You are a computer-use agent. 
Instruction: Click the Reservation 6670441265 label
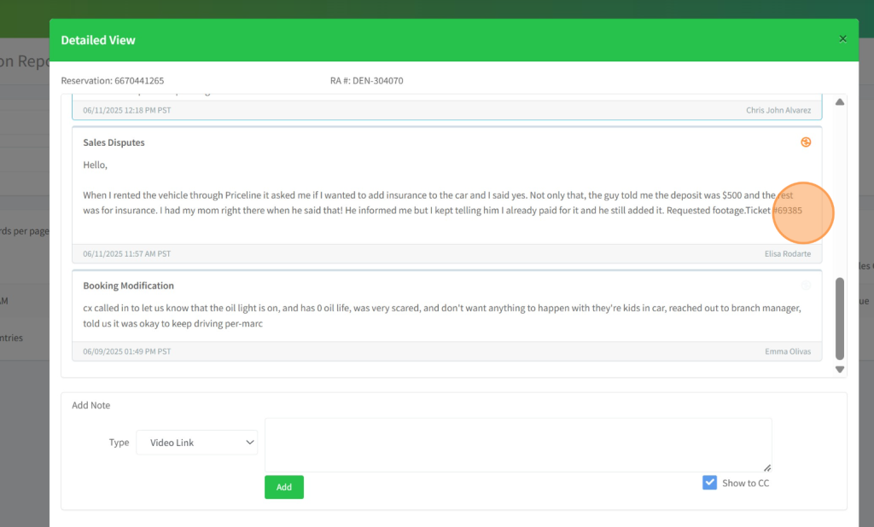click(x=112, y=81)
